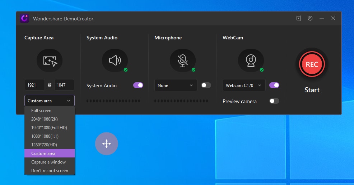The height and width of the screenshot is (185, 354).
Task: Close the DemoCreator window
Action: (333, 19)
